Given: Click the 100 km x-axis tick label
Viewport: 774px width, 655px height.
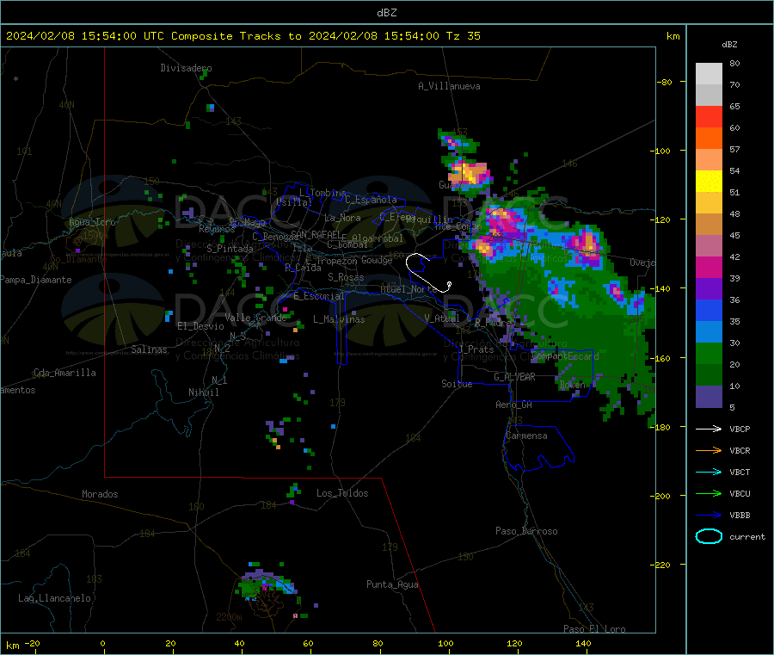Looking at the screenshot, I should click(x=445, y=643).
